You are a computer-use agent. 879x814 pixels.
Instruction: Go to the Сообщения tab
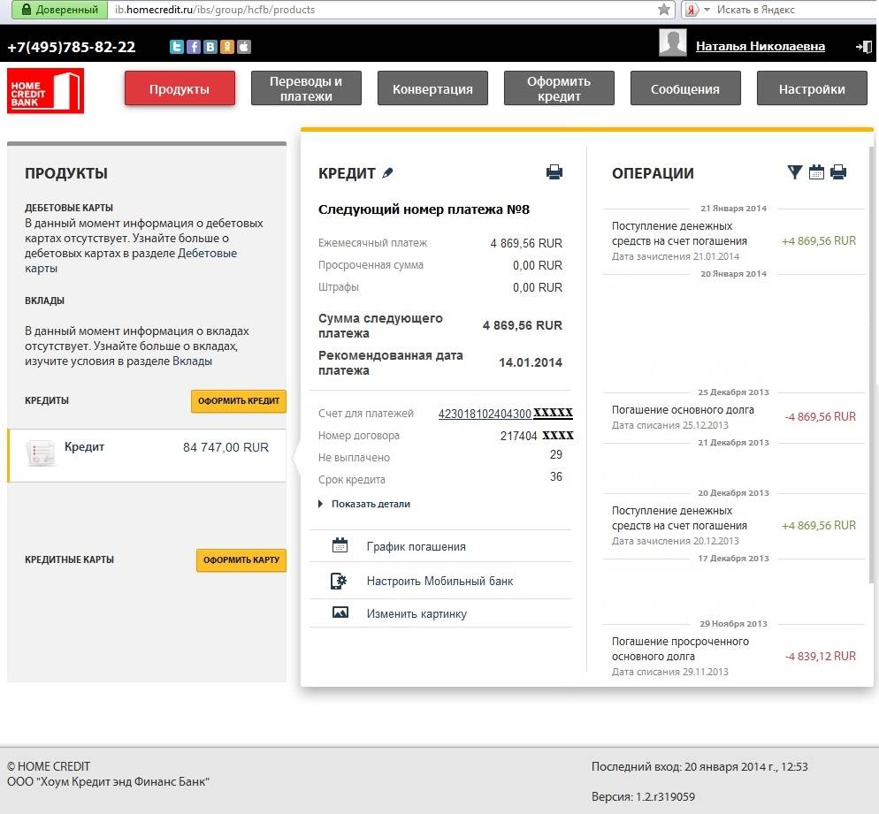[684, 88]
